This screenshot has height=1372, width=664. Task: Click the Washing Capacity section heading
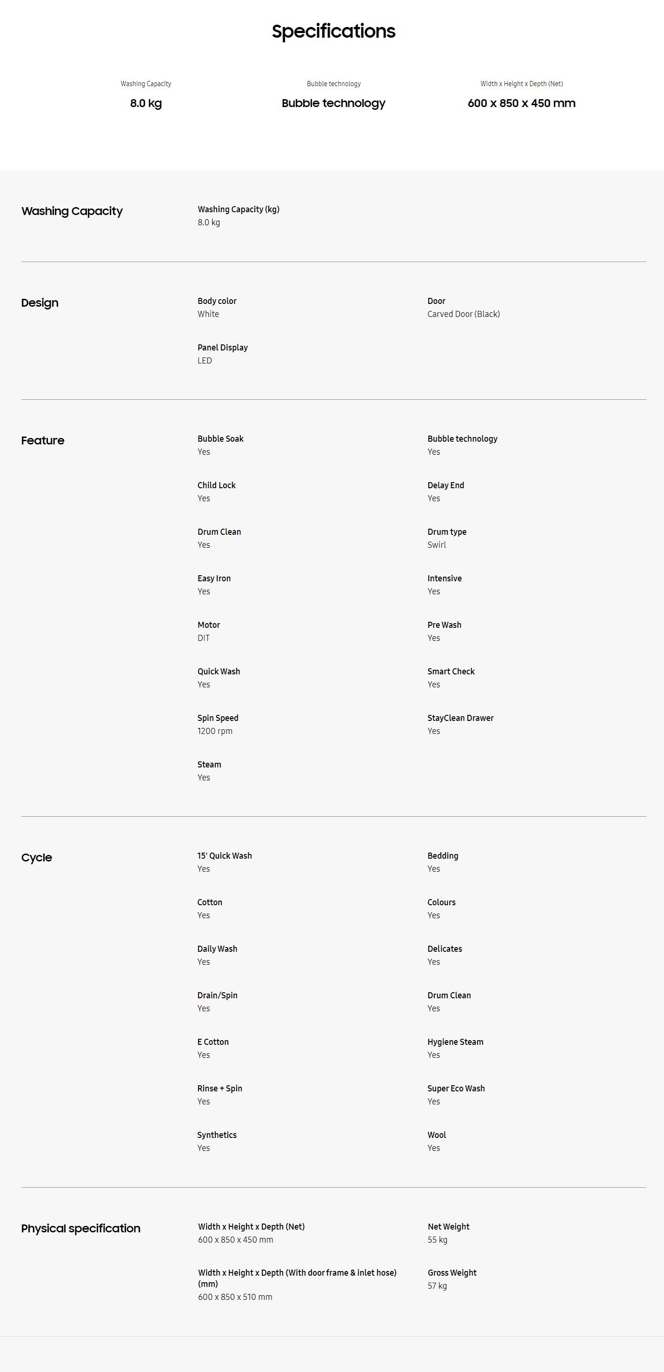tap(72, 211)
